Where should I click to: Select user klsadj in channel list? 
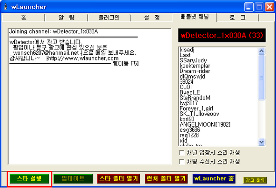[x=187, y=50]
